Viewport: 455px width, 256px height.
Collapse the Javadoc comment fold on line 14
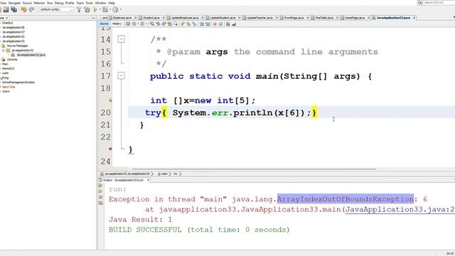tap(122, 39)
